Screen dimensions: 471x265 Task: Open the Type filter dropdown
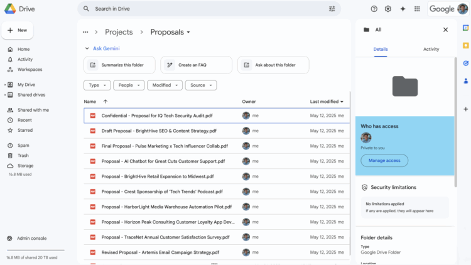pyautogui.click(x=97, y=85)
